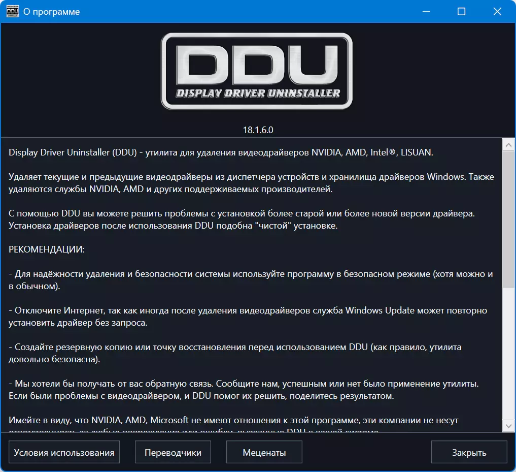
Task: Click the scrollbar down arrow
Action: pyautogui.click(x=508, y=426)
